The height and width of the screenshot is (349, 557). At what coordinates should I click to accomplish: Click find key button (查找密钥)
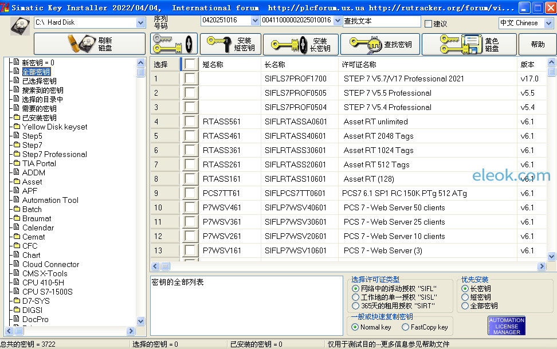(x=380, y=44)
